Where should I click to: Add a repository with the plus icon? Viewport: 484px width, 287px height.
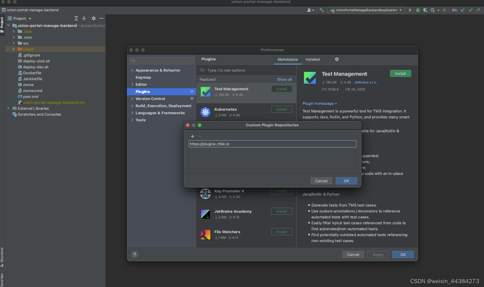tap(192, 136)
